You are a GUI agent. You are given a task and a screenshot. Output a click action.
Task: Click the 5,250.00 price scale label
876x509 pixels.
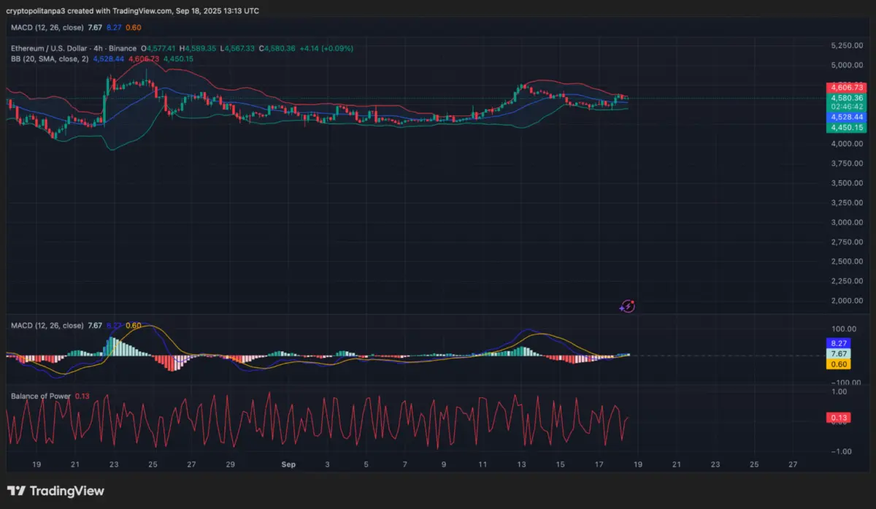pos(846,45)
